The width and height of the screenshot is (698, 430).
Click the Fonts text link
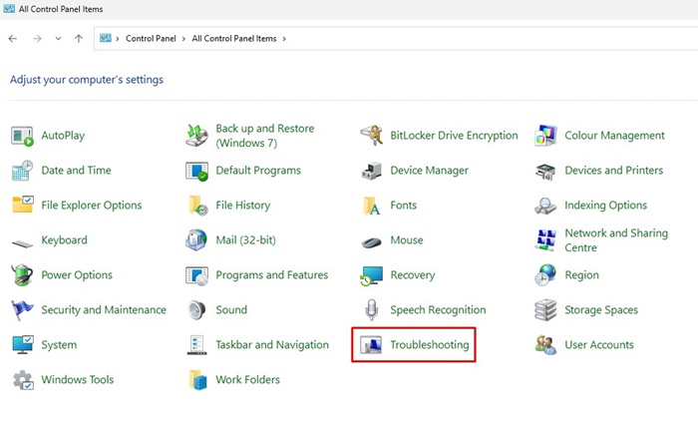pos(403,206)
